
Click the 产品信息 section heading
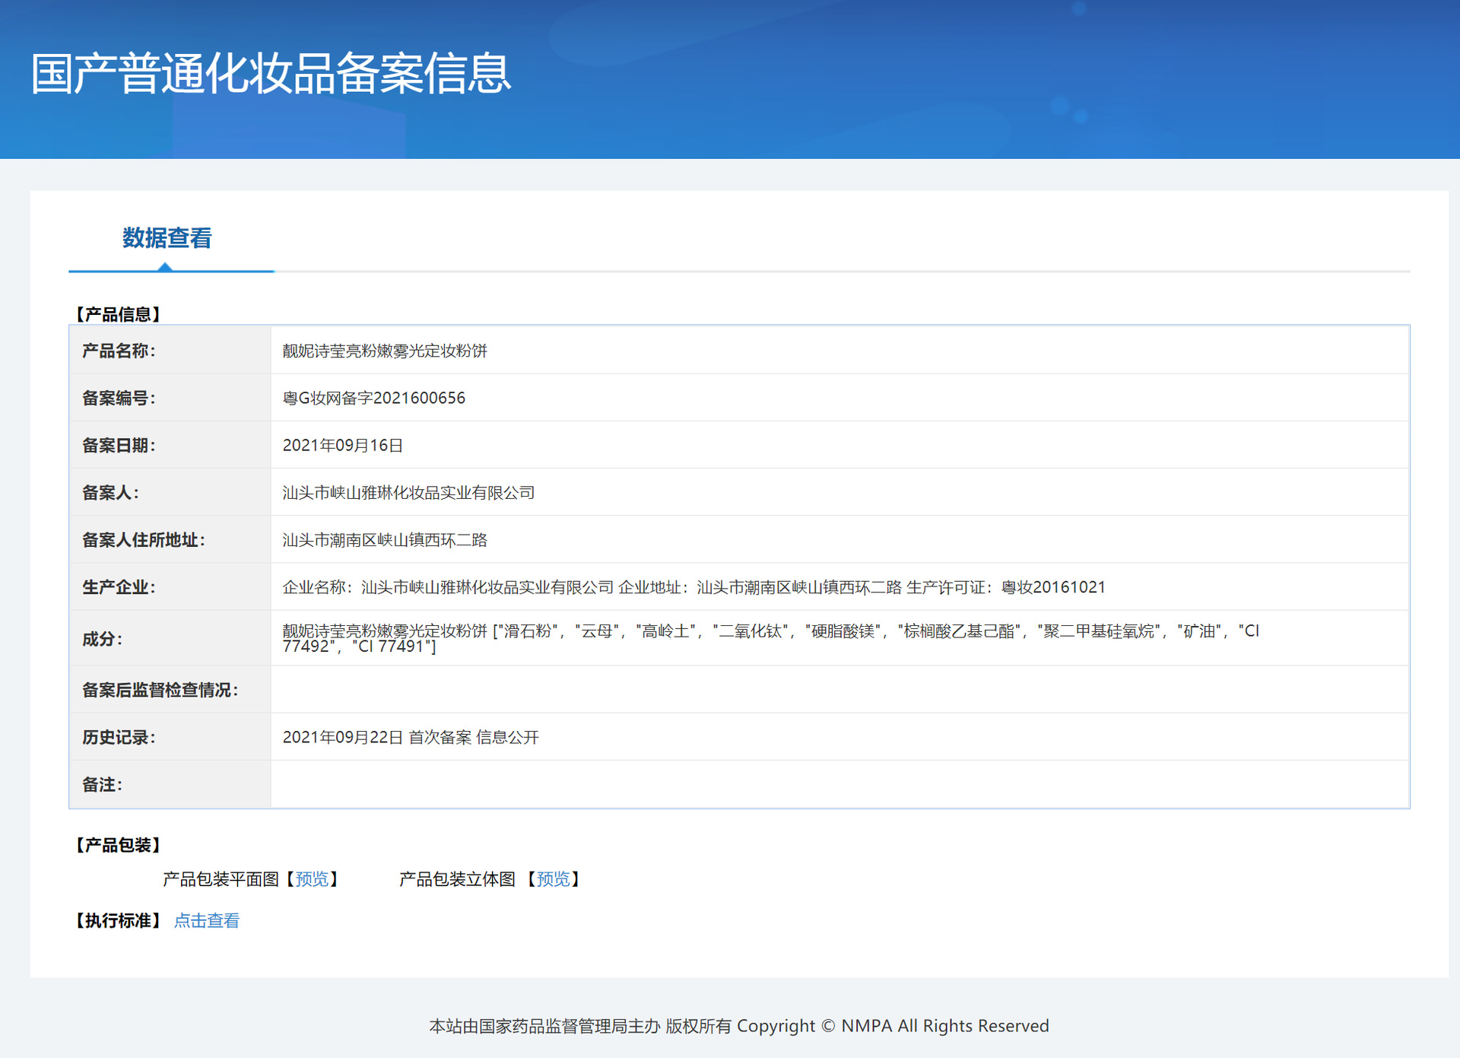117,314
